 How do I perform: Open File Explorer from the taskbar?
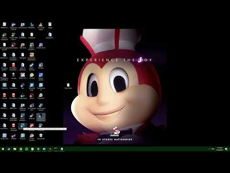pos(15,149)
